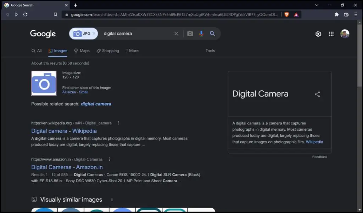Open the browser hamburger menu
The image size is (363, 213).
[x=356, y=14]
